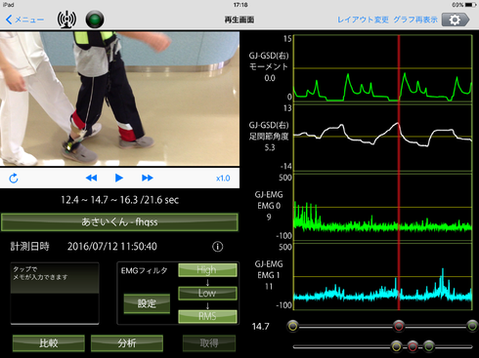Go back to メニュー
Screen dimensions: 479x358
(x=24, y=20)
